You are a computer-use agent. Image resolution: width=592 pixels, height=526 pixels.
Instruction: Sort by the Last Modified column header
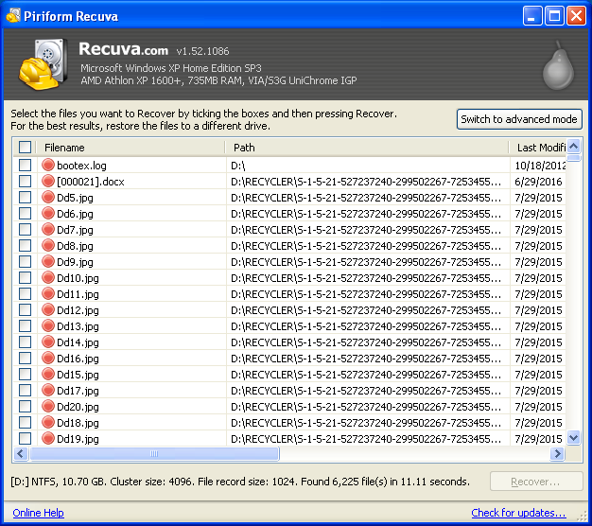tap(538, 148)
